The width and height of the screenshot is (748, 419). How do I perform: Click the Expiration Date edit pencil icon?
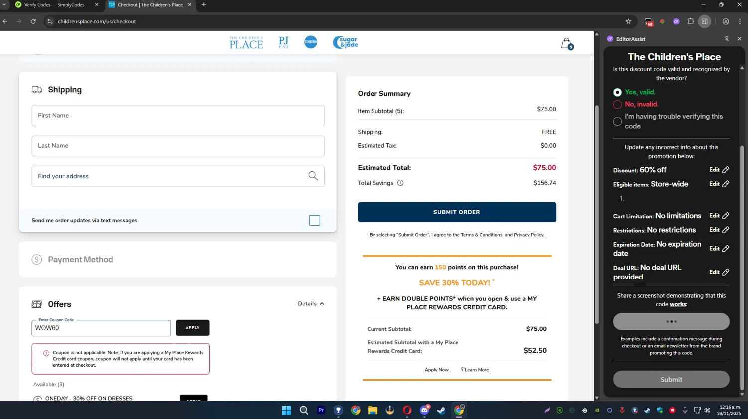[726, 249]
